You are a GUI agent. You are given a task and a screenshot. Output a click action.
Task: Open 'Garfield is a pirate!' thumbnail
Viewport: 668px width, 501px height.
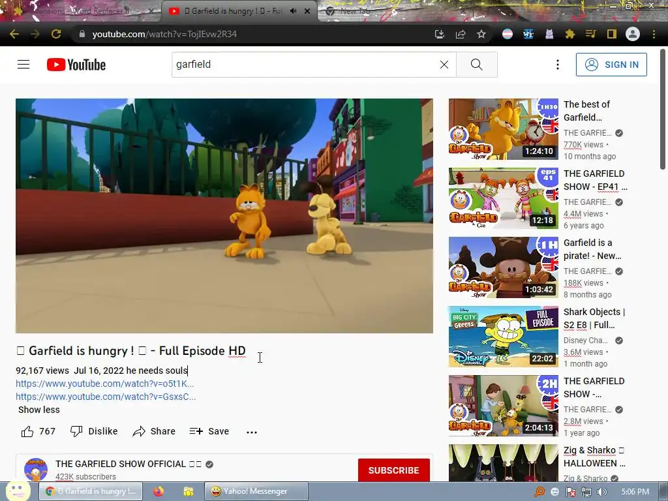pyautogui.click(x=503, y=267)
